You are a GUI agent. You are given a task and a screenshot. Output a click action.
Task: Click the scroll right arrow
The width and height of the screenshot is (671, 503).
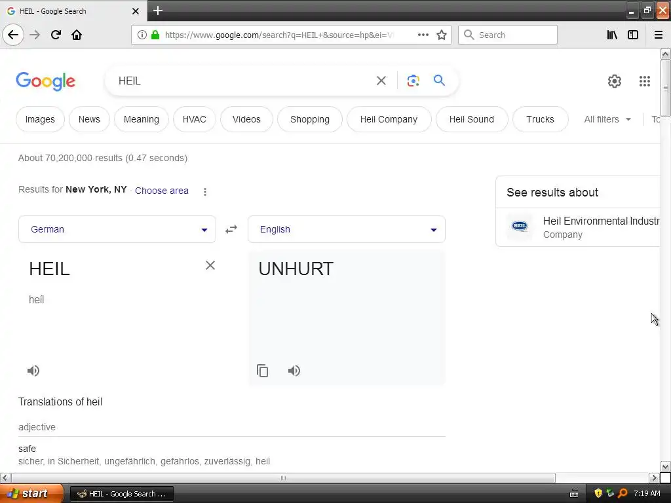654,477
